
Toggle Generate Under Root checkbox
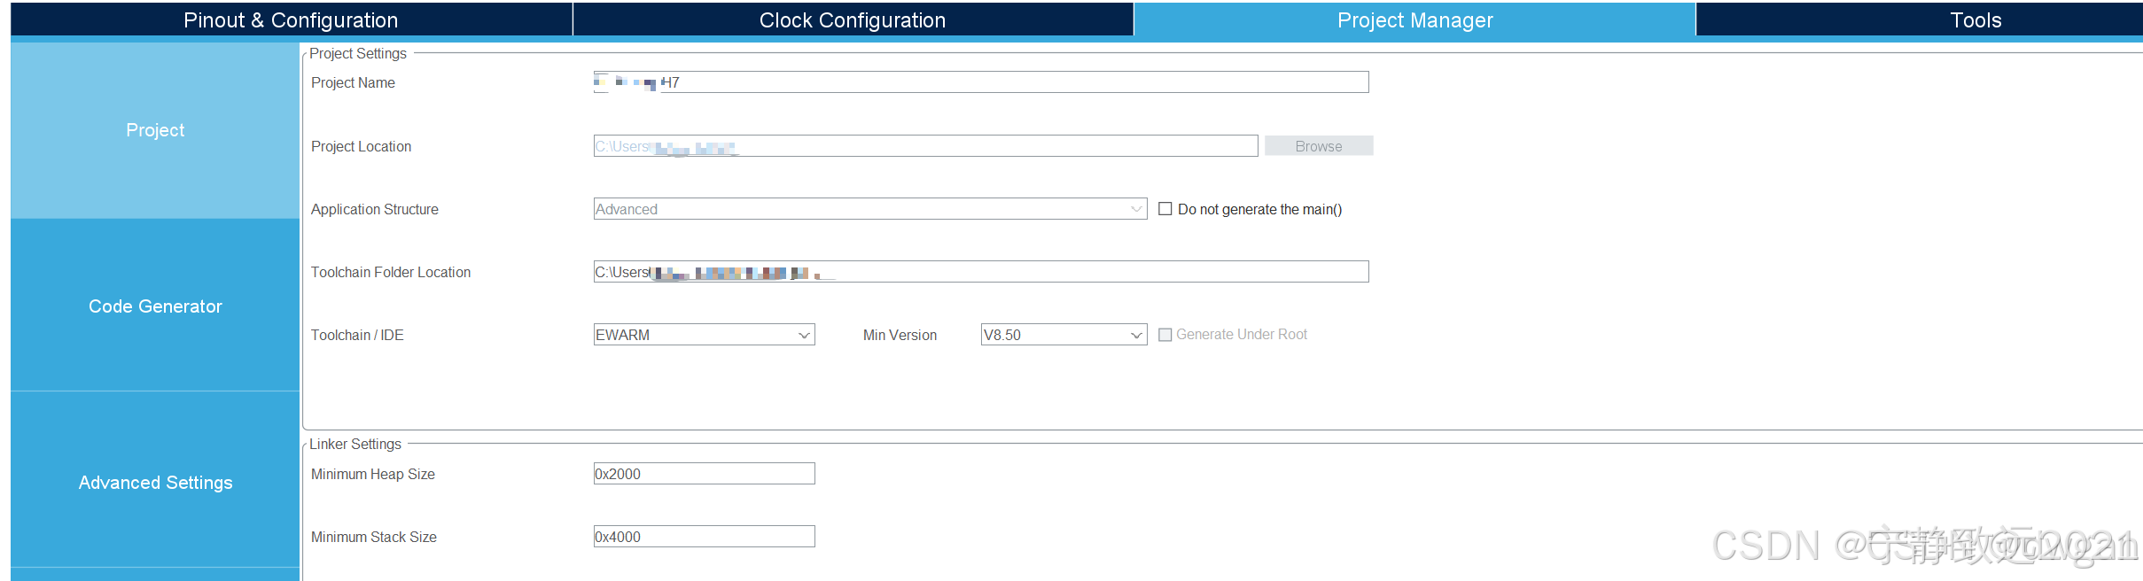click(x=1165, y=335)
